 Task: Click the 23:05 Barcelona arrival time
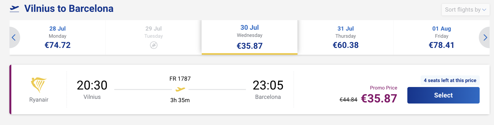pyautogui.click(x=268, y=85)
